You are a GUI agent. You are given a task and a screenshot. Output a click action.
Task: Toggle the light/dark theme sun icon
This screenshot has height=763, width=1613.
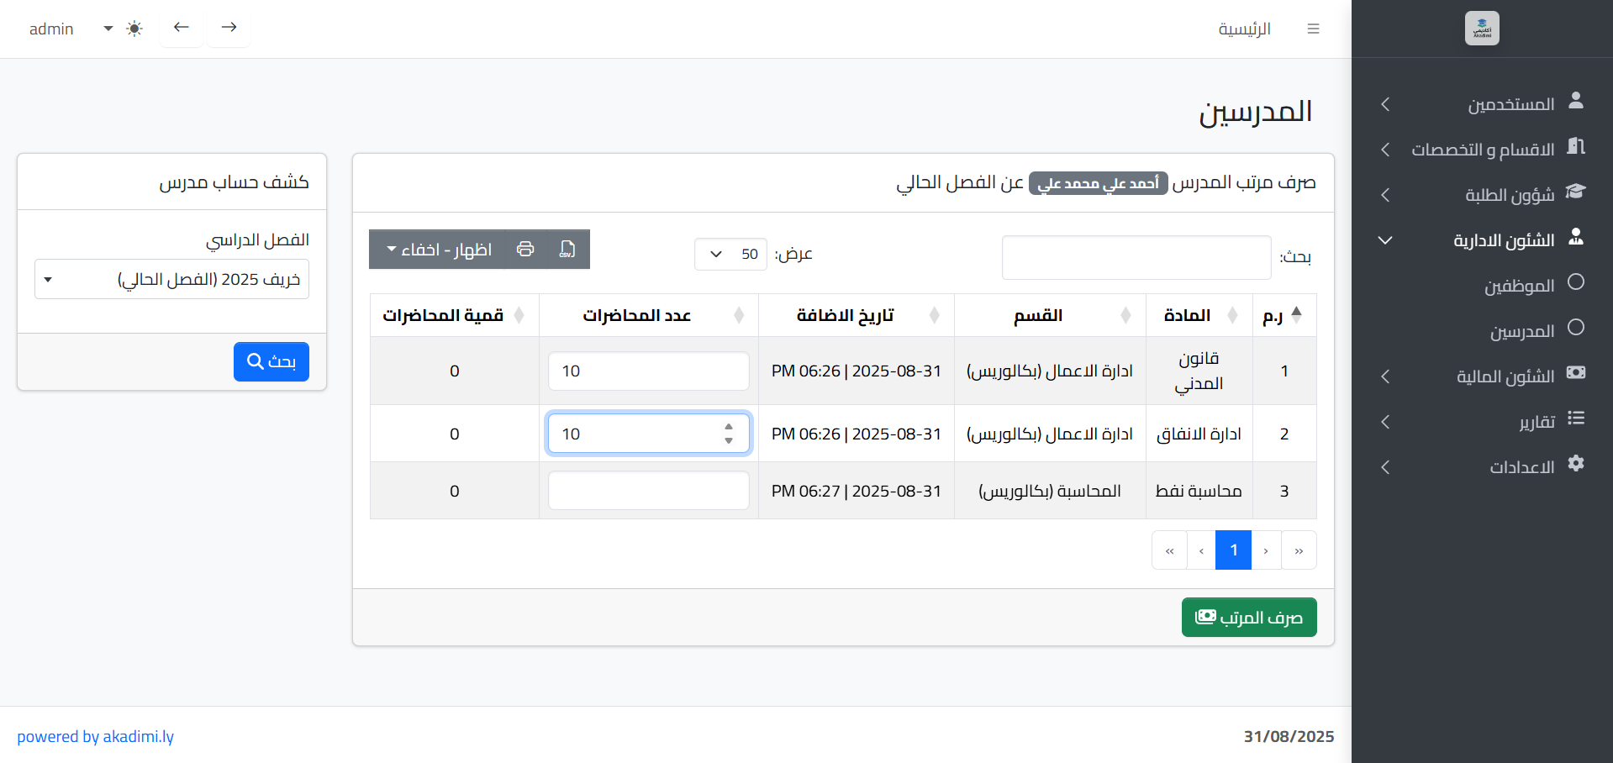(x=134, y=29)
